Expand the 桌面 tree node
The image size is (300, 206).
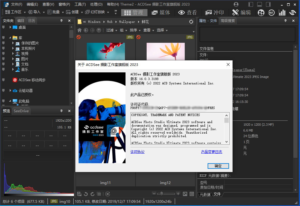pos(10,27)
